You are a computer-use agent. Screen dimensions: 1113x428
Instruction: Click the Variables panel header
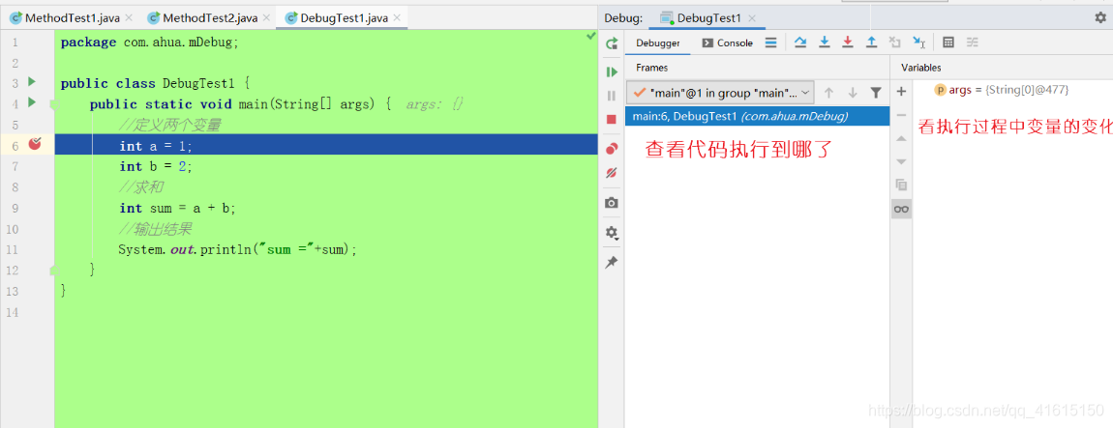(920, 68)
